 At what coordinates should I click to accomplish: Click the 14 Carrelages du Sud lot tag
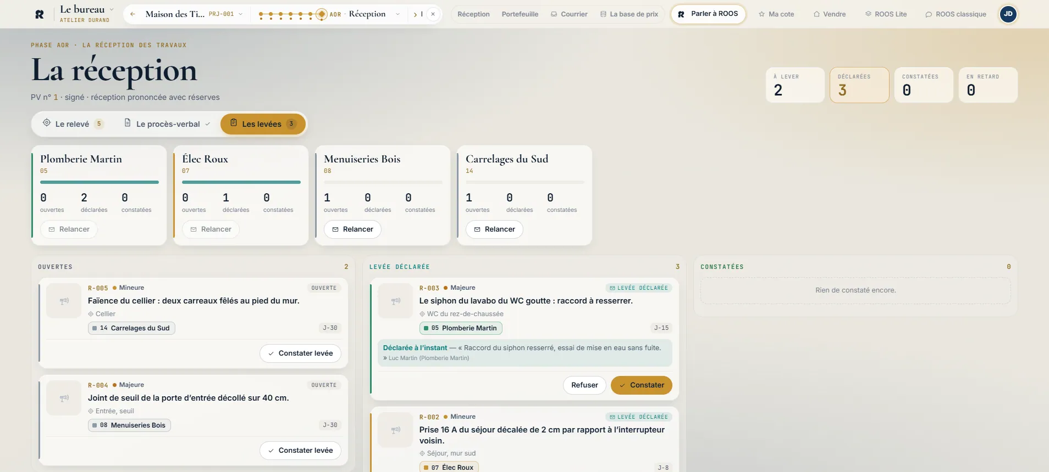131,328
